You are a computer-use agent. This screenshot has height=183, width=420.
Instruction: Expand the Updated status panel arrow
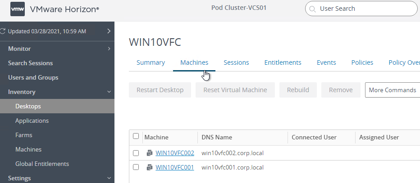tap(109, 31)
